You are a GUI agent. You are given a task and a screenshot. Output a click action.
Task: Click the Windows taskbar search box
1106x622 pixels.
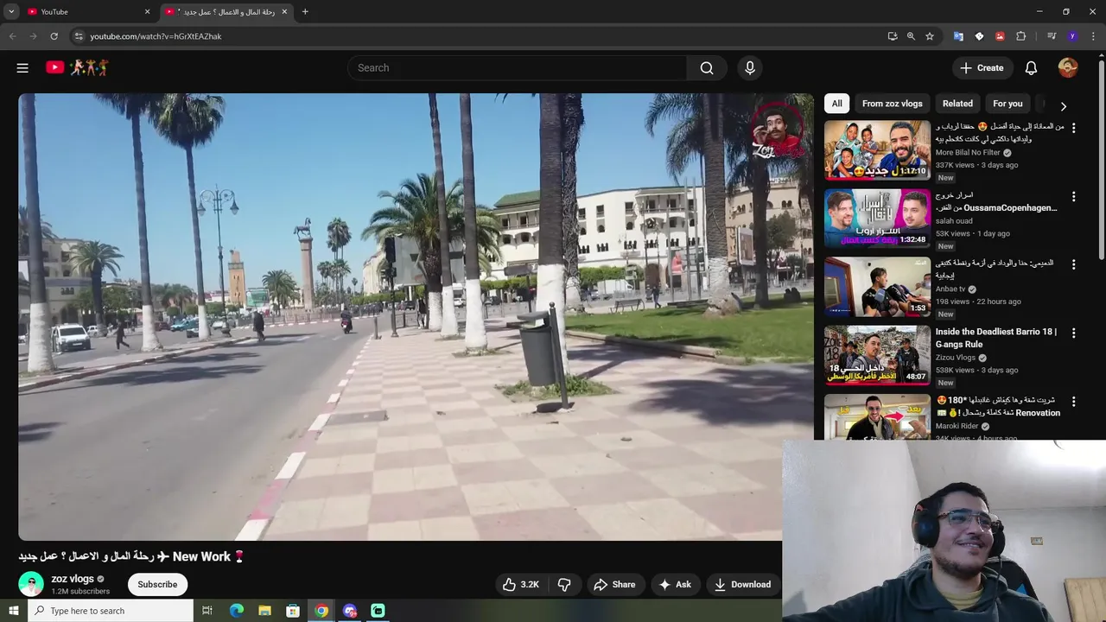point(111,611)
